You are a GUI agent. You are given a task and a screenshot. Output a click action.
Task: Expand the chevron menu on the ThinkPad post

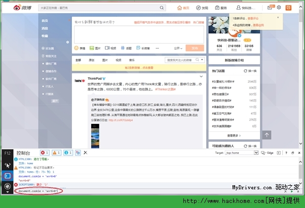pyautogui.click(x=201, y=76)
